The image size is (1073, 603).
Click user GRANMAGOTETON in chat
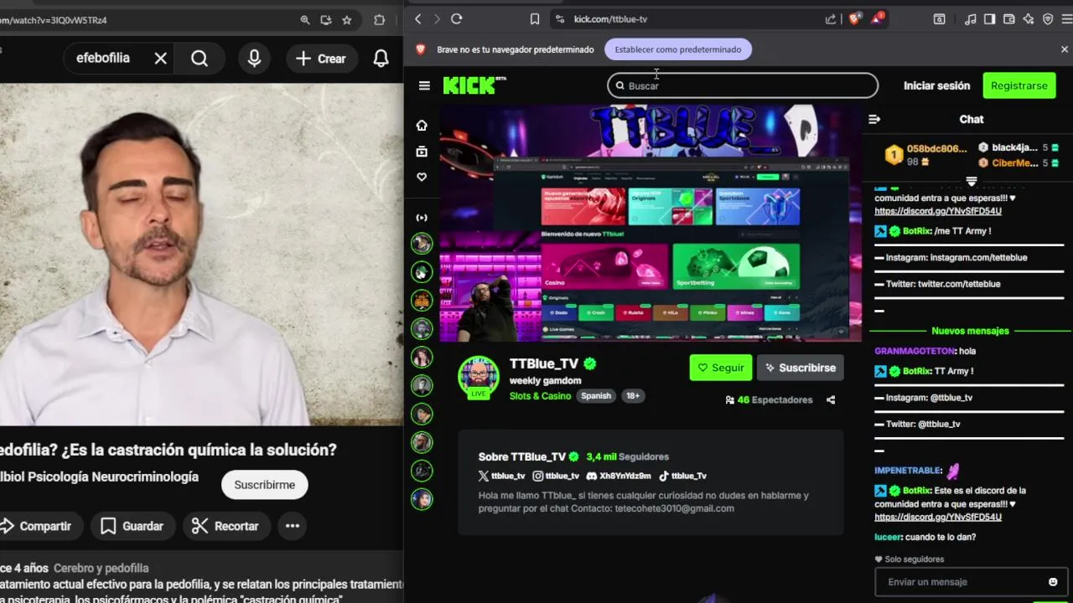pos(915,352)
